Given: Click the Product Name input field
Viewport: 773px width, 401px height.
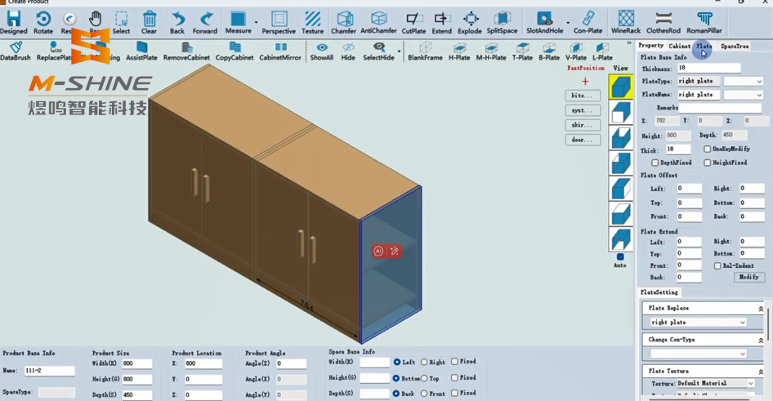Looking at the screenshot, I should point(49,371).
